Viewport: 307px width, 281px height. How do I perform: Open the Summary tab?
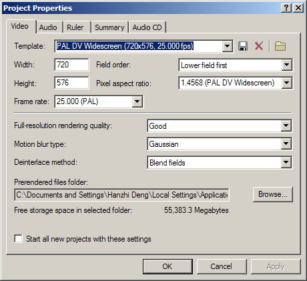[x=109, y=27]
